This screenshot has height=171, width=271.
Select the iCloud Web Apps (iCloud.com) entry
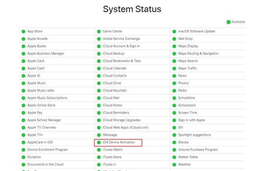126,128
